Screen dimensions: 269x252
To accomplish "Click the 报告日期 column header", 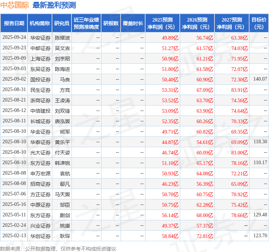I will 14,23.
